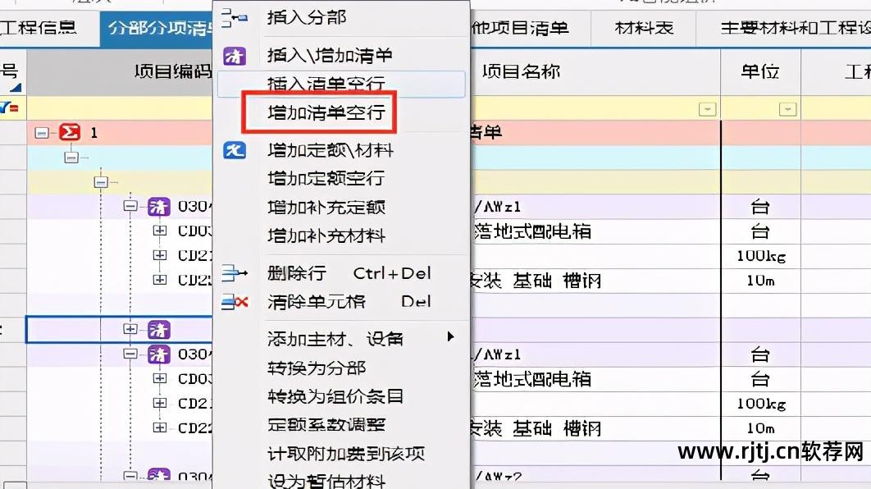Select 增加清单空行 in the context menu
This screenshot has height=489, width=871.
coord(326,112)
